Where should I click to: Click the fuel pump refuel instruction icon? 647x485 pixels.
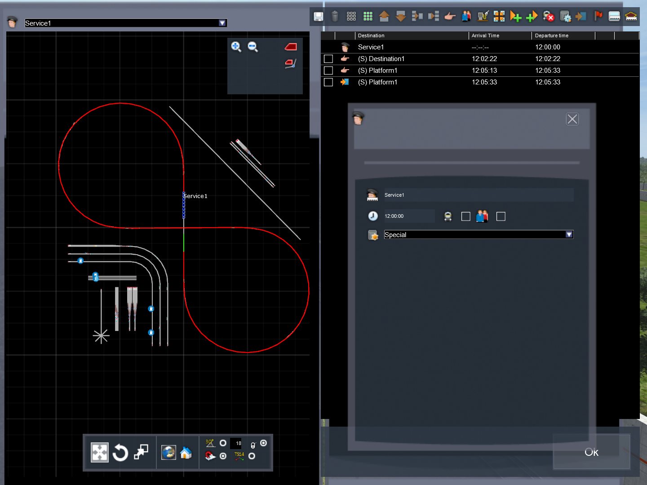[483, 17]
